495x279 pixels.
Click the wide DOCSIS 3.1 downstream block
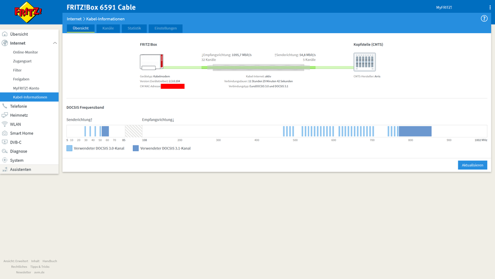[x=415, y=131]
